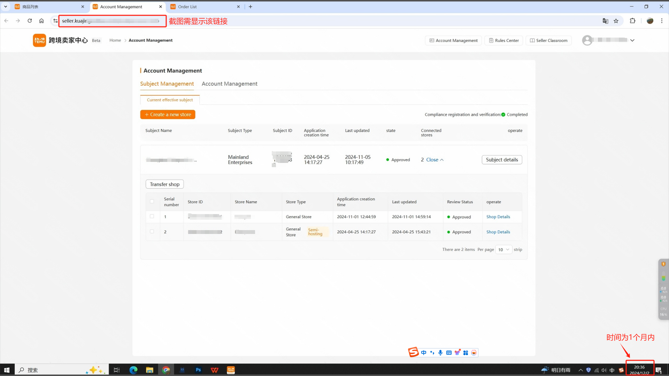The height and width of the screenshot is (376, 669).
Task: Bookmark this page with star icon
Action: 616,21
